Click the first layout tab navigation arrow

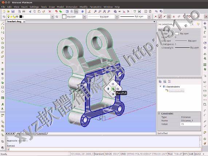point(7,133)
